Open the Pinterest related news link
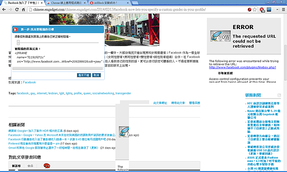This screenshot has width=287, height=172. [x=34, y=143]
